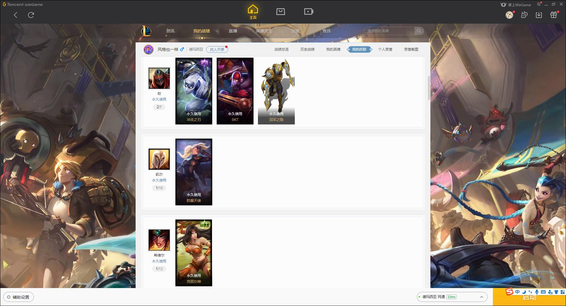Toggle the moon half-width mode icon
The image size is (566, 306).
tap(524, 292)
